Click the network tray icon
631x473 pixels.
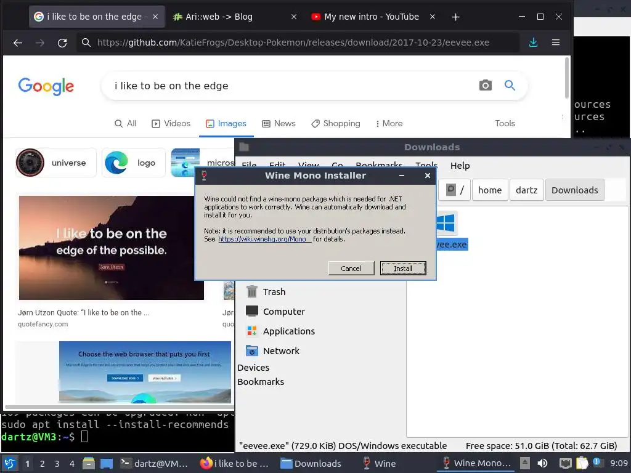(566, 463)
